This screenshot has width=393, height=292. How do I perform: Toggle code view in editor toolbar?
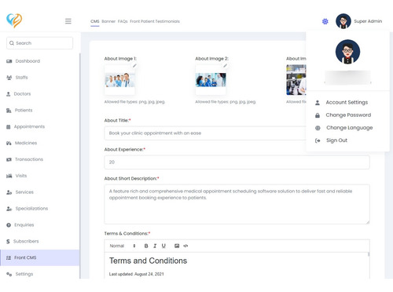tap(185, 246)
